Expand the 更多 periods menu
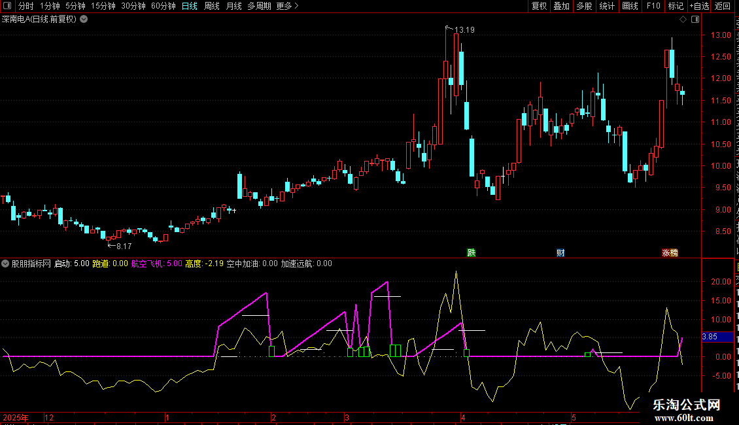Screen dimensions: 739x425 288,6
